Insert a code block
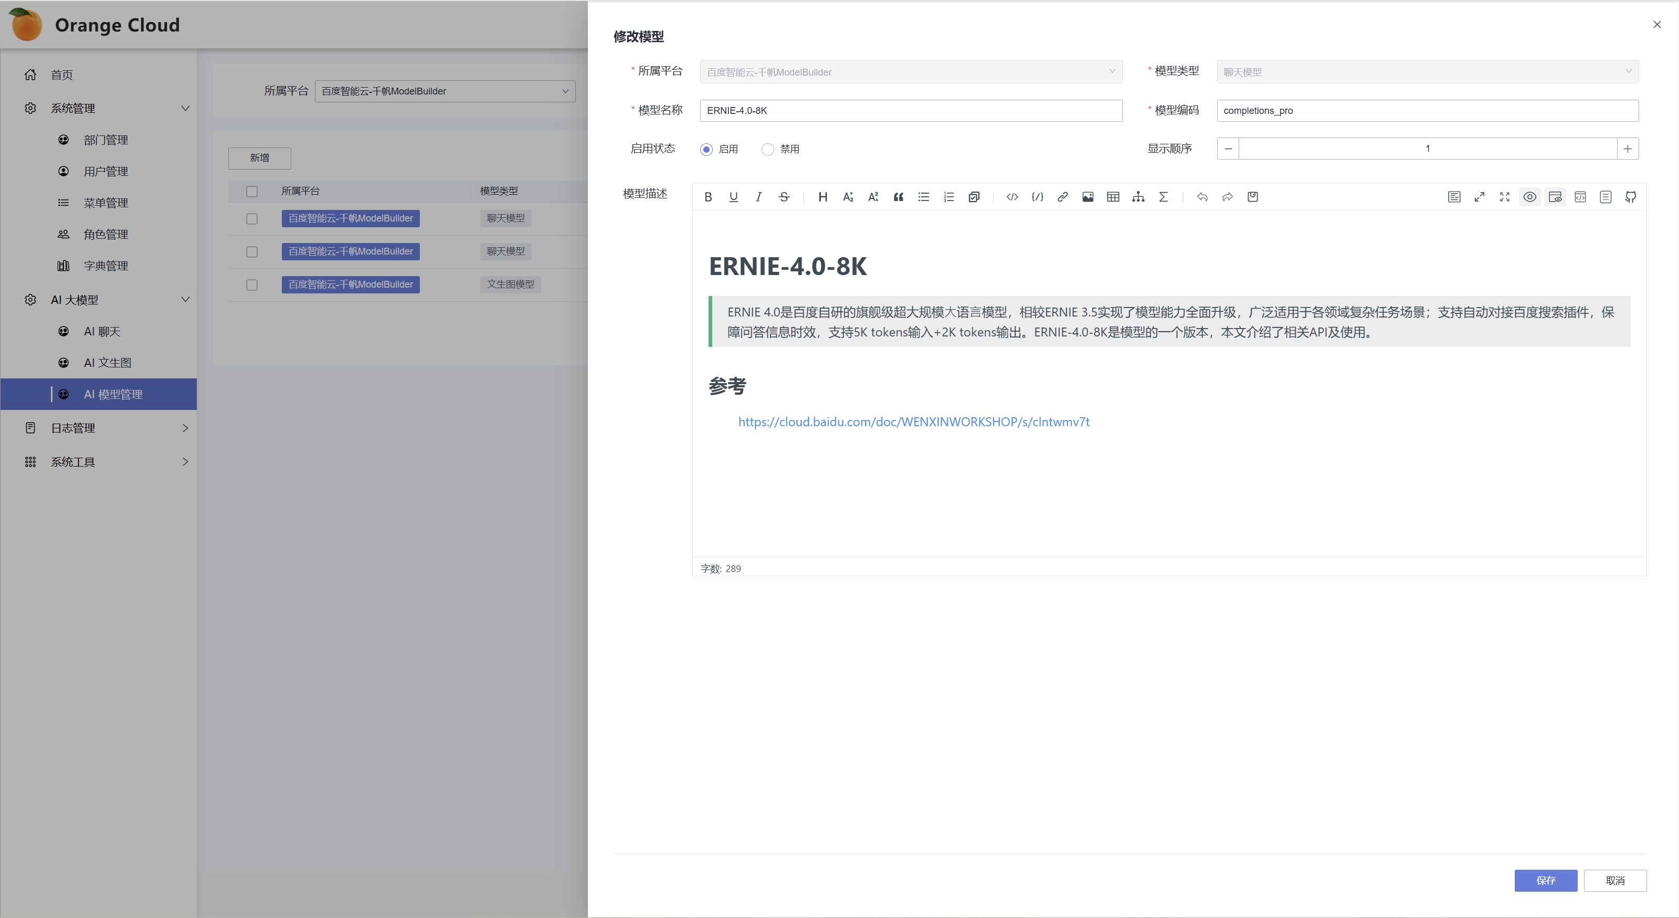The image size is (1679, 918). click(1038, 197)
